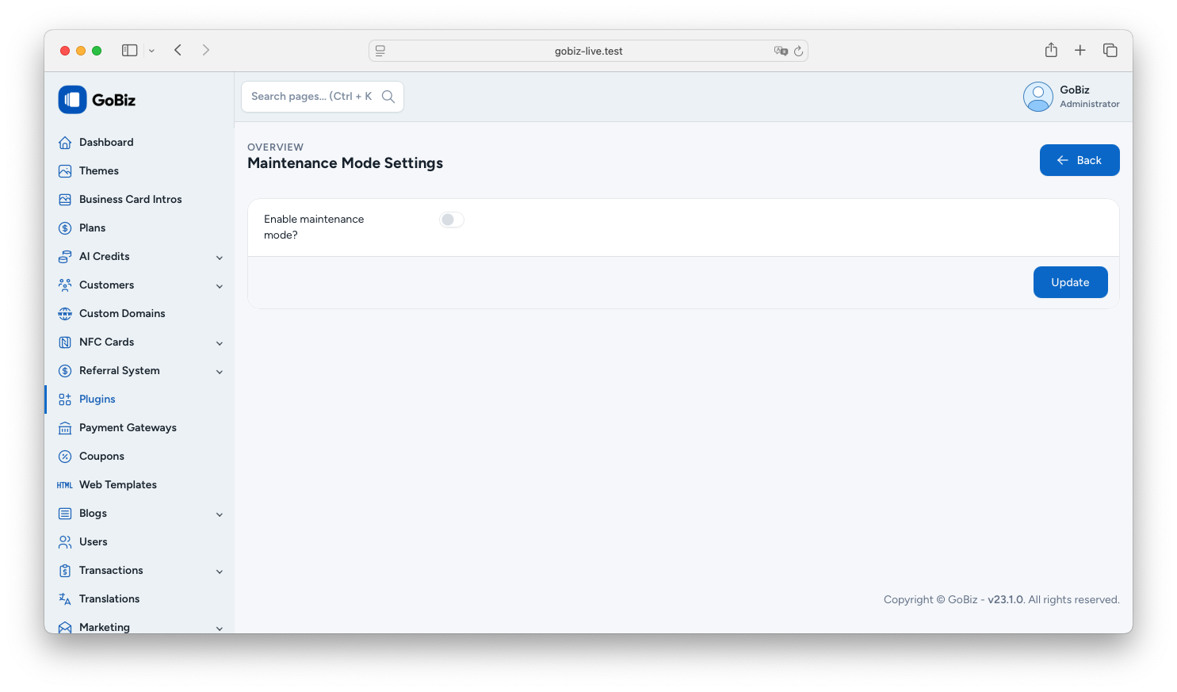Click the Customers people icon

(x=65, y=285)
